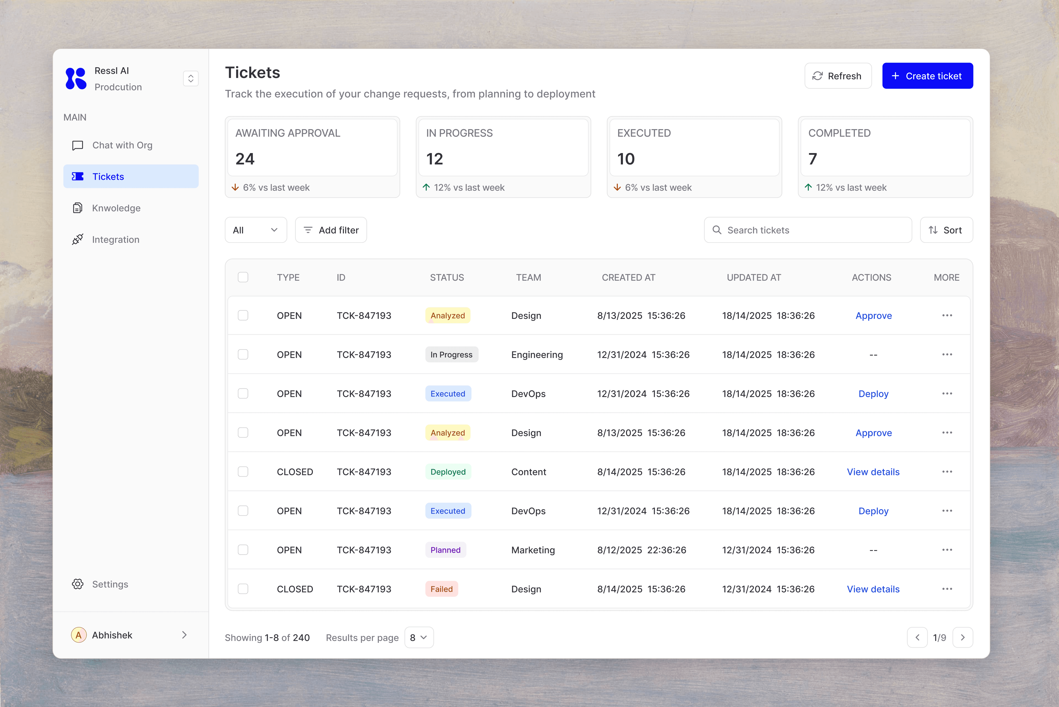Screen dimensions: 1059x707
Task: Go to next page using right arrow
Action: click(x=963, y=637)
